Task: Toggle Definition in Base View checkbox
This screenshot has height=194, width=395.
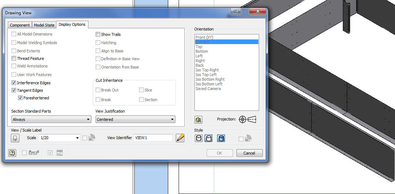Action: 98,59
